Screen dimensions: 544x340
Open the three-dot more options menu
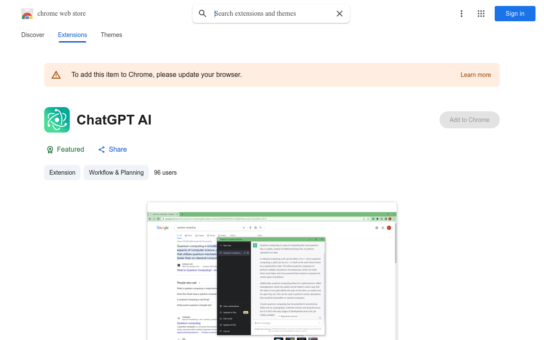pos(461,14)
